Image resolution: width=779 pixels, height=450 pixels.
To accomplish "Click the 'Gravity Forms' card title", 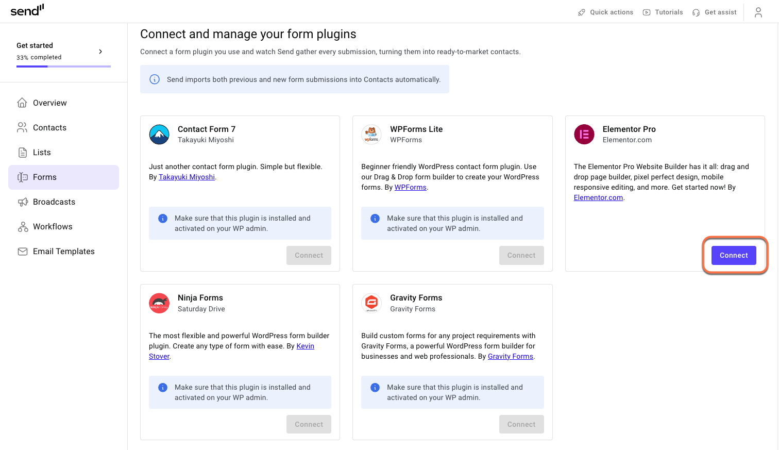I will tap(416, 297).
